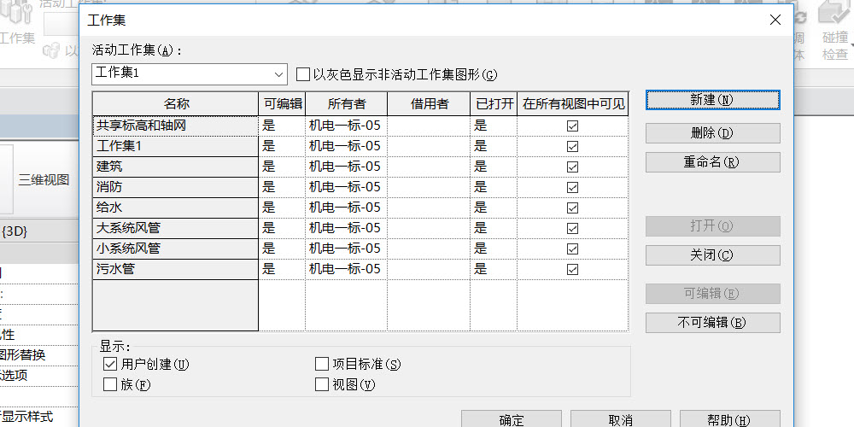Enable gray display of inactive workset graphics

(x=303, y=74)
